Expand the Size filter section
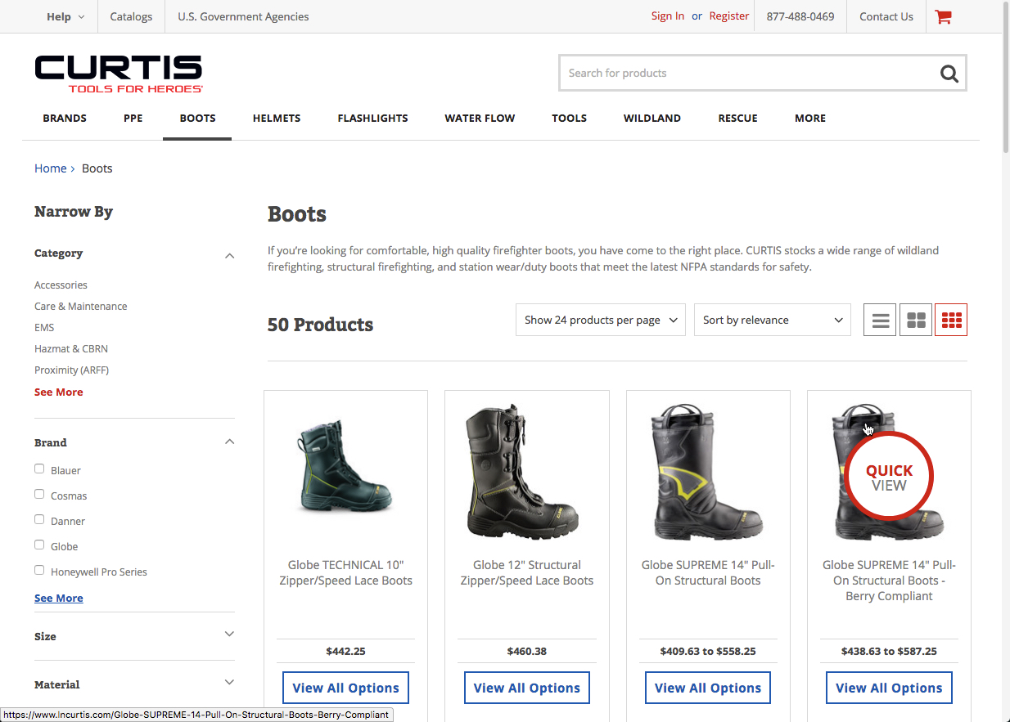 click(x=229, y=635)
